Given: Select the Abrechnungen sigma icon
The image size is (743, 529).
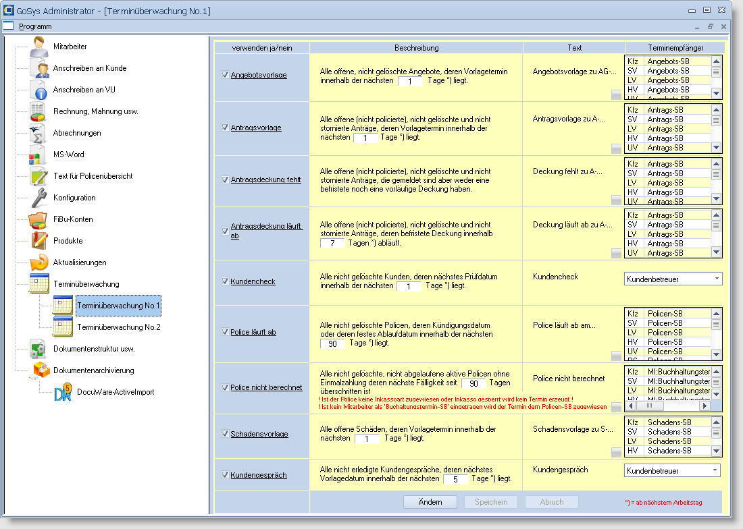Looking at the screenshot, I should pyautogui.click(x=39, y=133).
